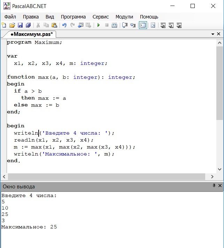224x248 pixels.
Task: Open the tab list dropdown arrow
Action: (x=213, y=34)
